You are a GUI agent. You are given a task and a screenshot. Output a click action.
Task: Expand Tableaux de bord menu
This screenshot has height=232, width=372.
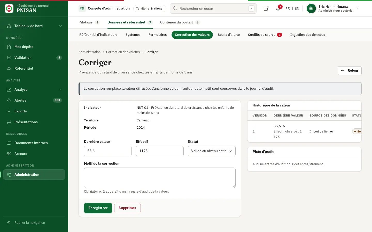(x=34, y=26)
